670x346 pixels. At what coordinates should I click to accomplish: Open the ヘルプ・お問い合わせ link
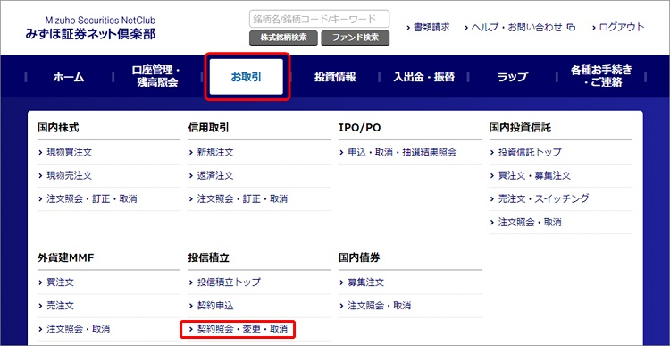[x=516, y=28]
